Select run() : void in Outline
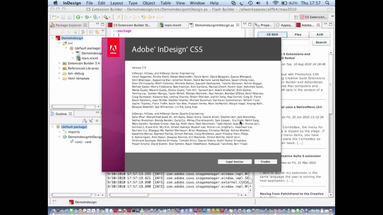 point(83,142)
